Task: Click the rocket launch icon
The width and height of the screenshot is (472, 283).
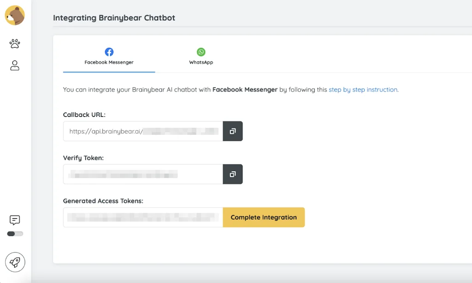Action: (15, 262)
